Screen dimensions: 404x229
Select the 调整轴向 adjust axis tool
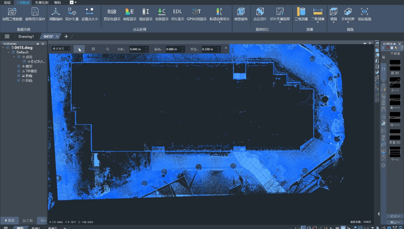(x=56, y=12)
